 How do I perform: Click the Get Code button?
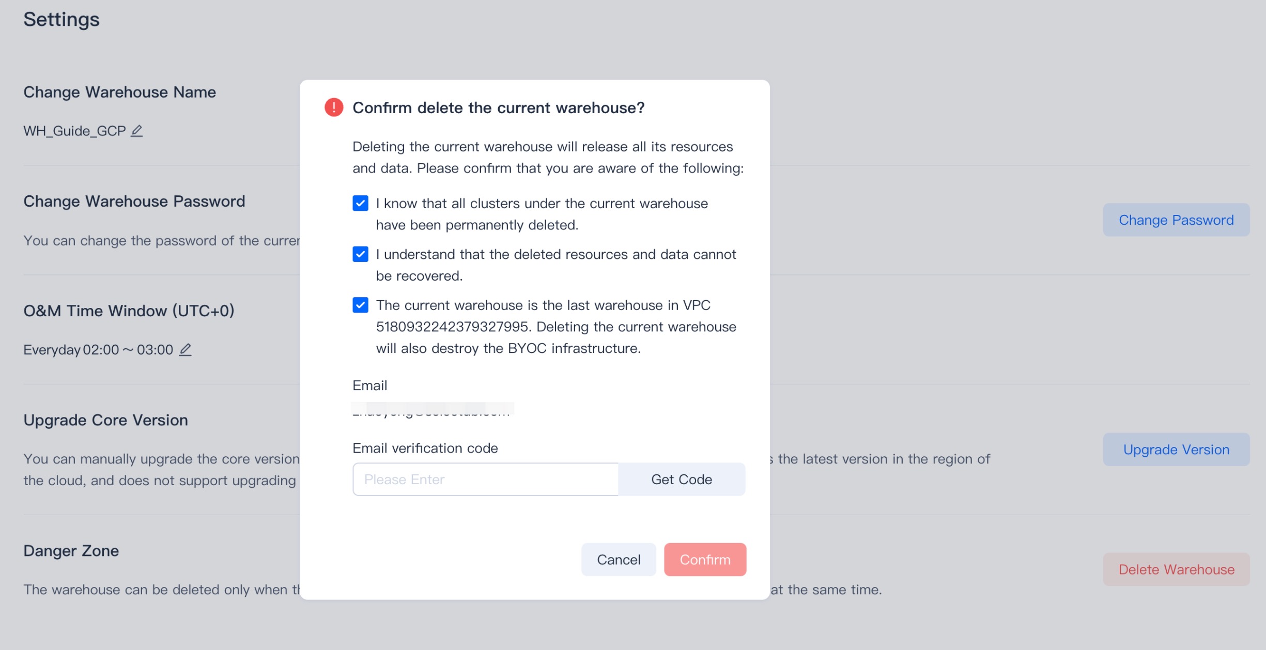pyautogui.click(x=681, y=479)
